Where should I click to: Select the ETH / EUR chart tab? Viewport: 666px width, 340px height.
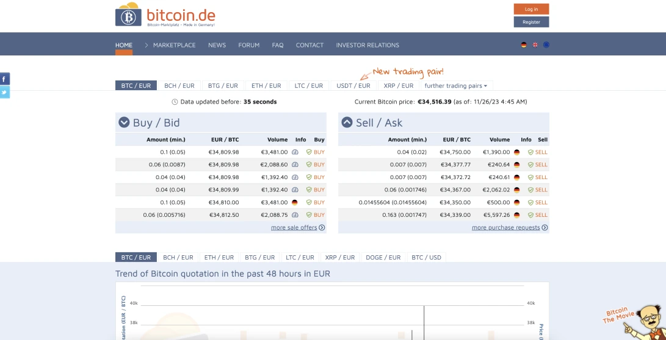pyautogui.click(x=219, y=257)
